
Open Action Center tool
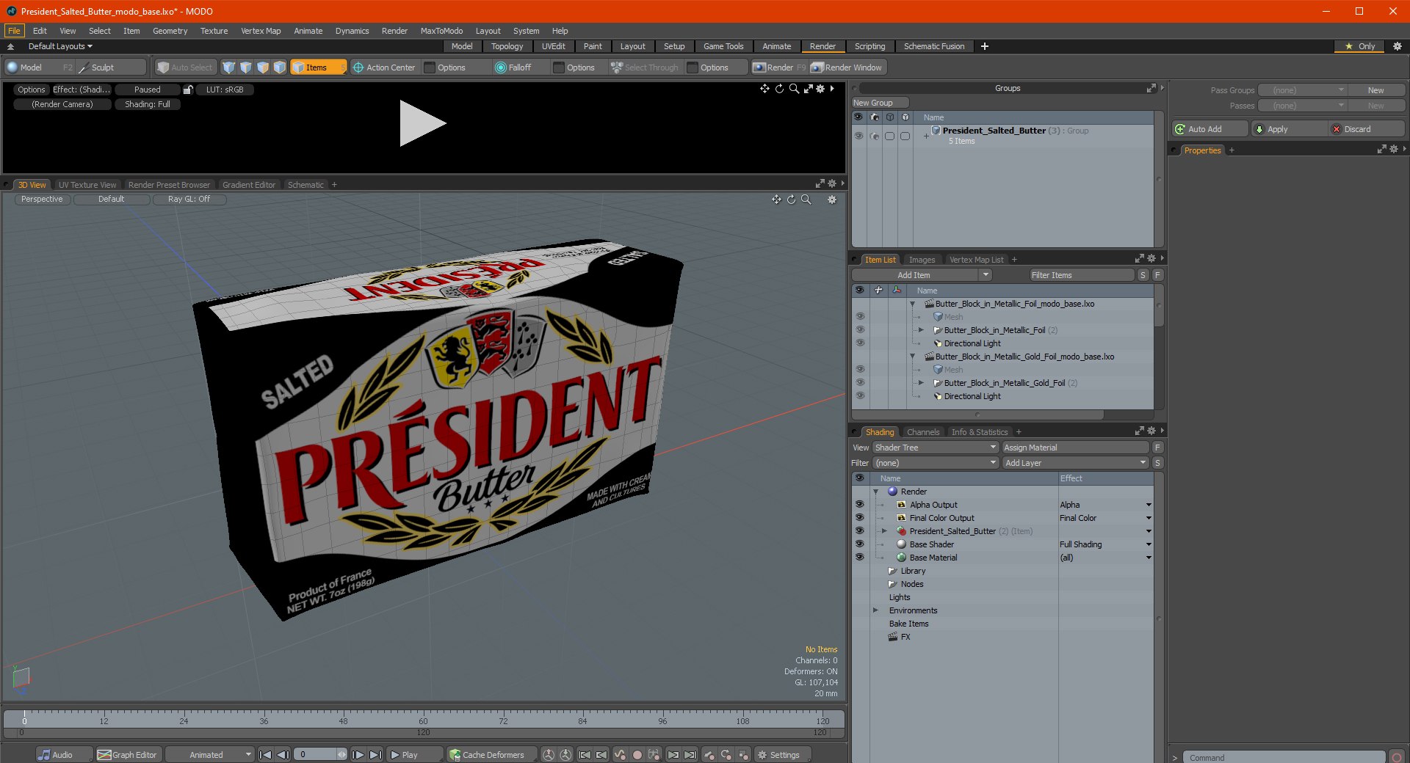pyautogui.click(x=383, y=67)
